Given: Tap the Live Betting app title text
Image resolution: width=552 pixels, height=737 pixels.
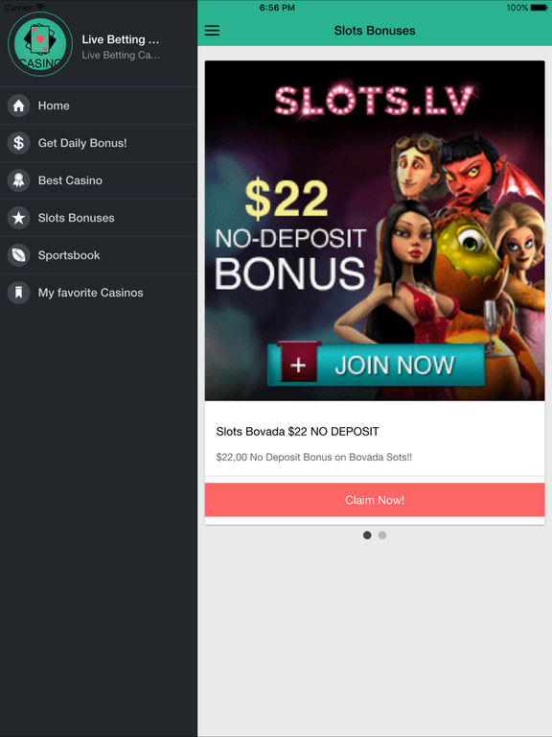Looking at the screenshot, I should click(x=121, y=39).
